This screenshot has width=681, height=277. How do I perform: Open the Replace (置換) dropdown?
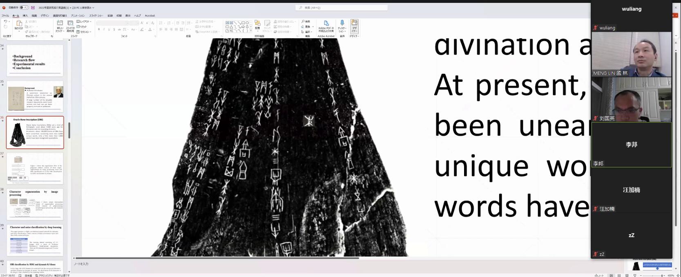click(x=307, y=26)
